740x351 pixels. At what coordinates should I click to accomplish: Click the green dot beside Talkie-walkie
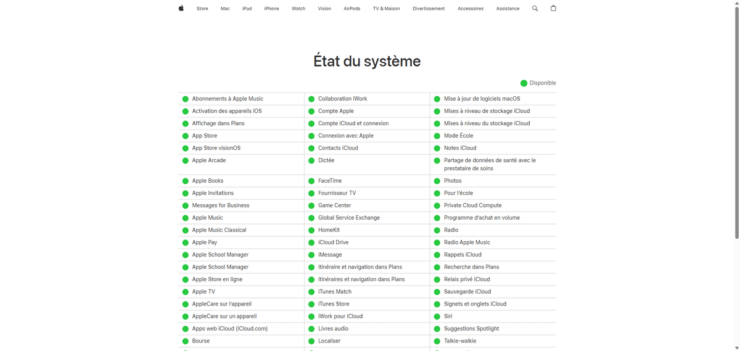click(x=437, y=342)
